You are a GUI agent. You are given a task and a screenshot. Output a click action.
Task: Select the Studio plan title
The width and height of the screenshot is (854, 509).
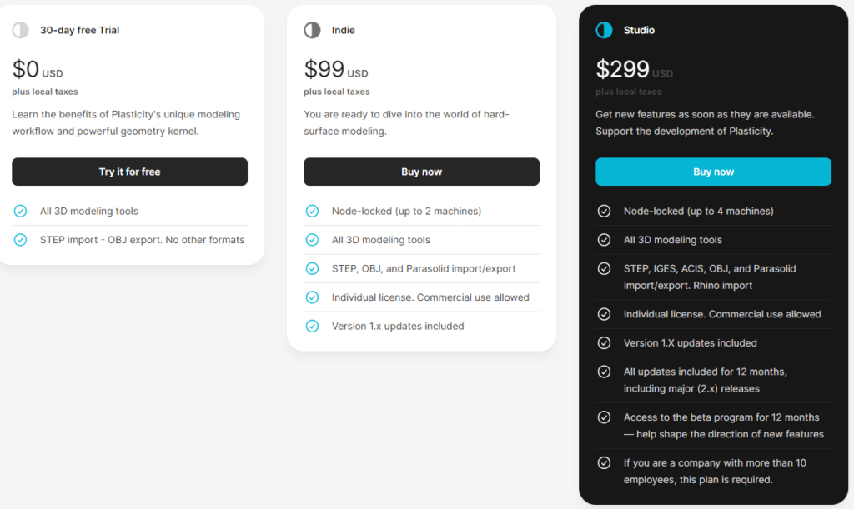(639, 31)
